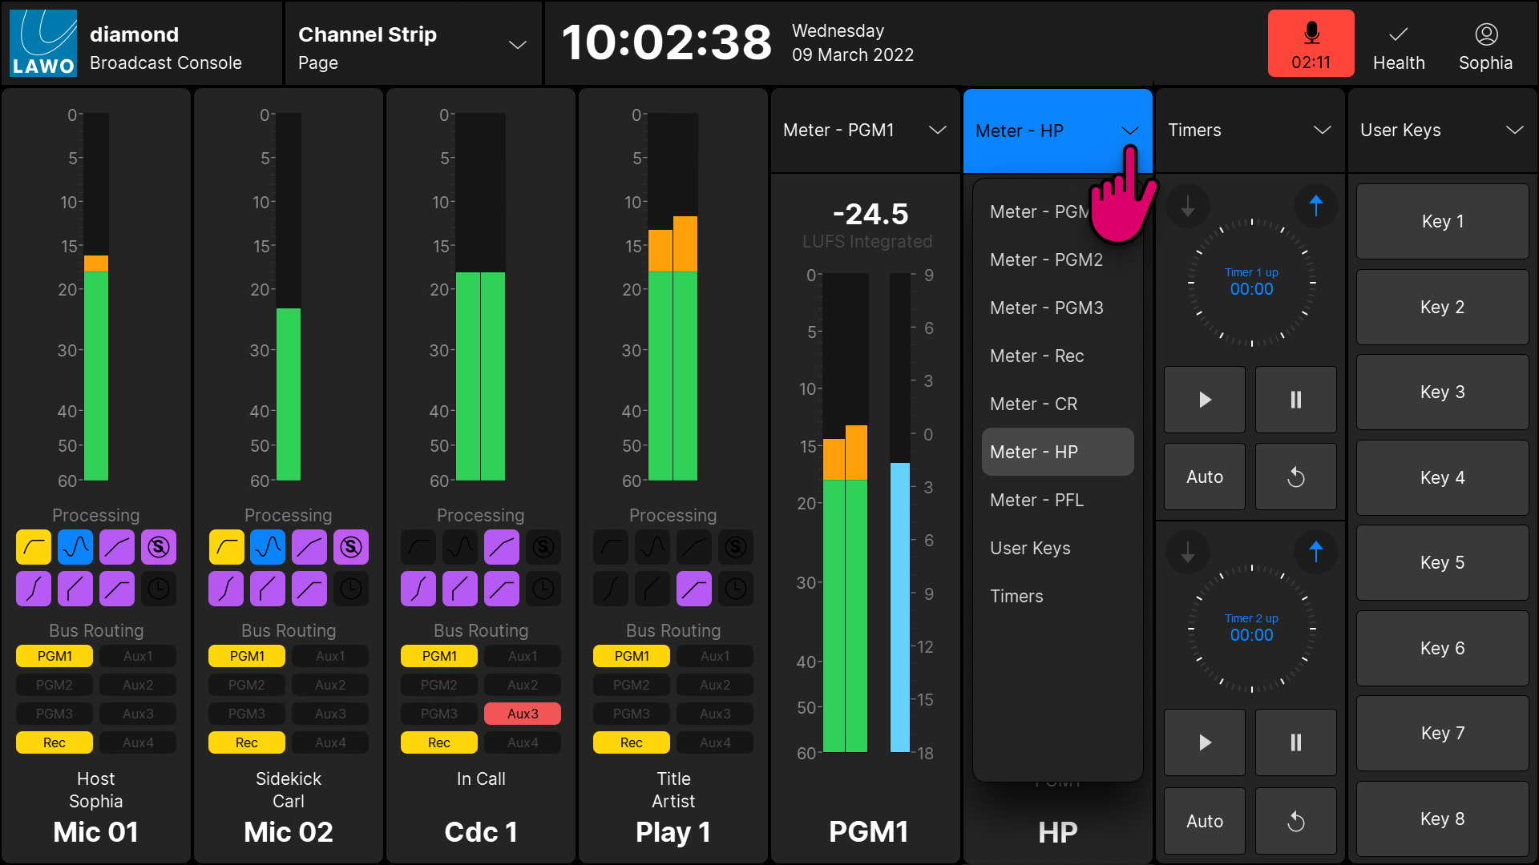
Task: Set Timer 1 to count up arrow
Action: tap(1315, 206)
